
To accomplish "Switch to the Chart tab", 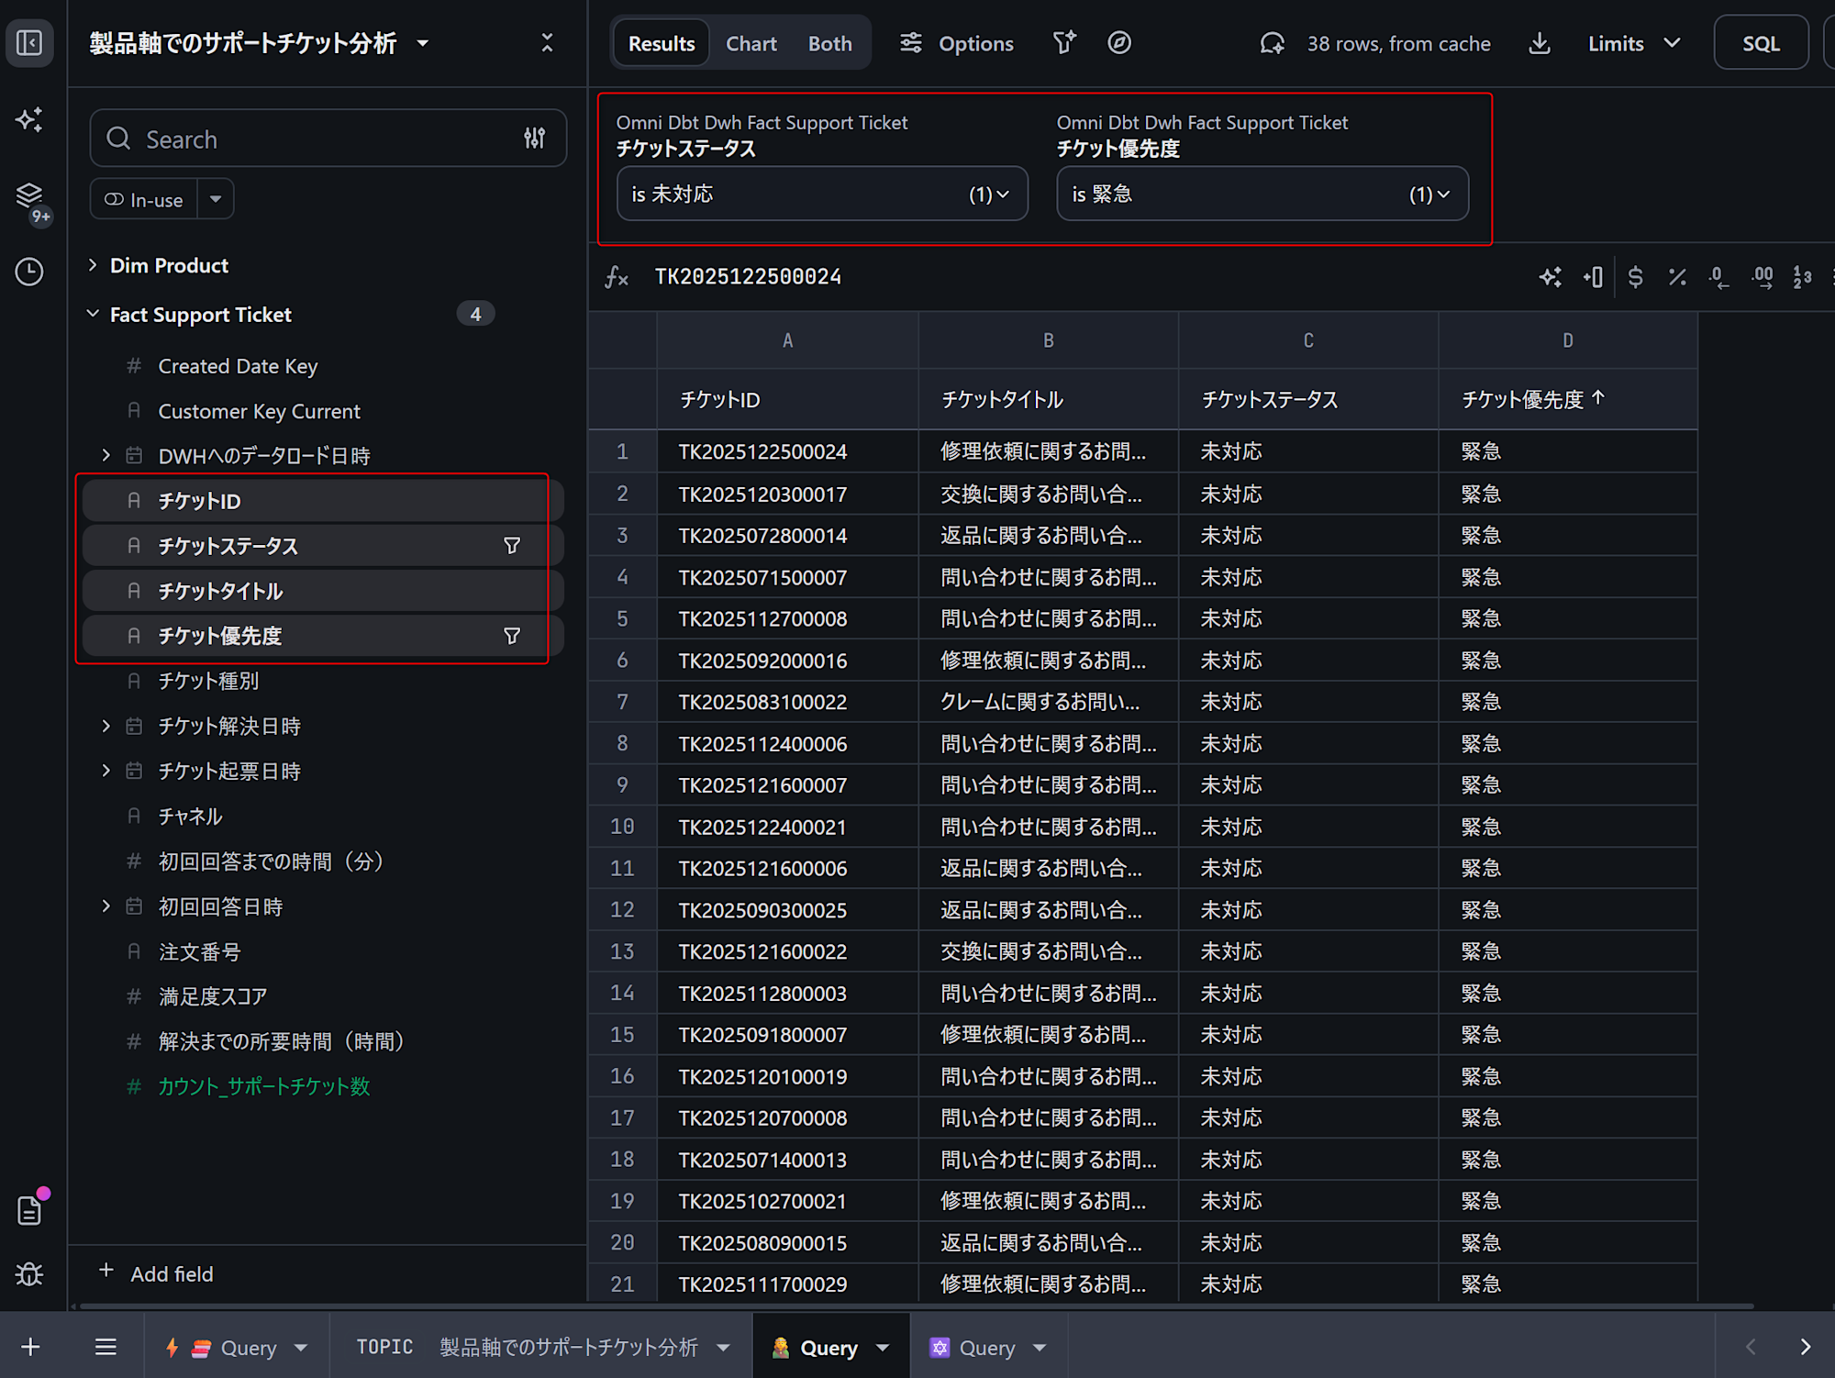I will point(751,43).
